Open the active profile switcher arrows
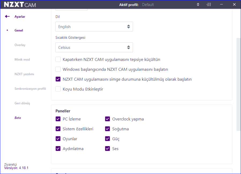This screenshot has height=174, width=241. (198, 5)
